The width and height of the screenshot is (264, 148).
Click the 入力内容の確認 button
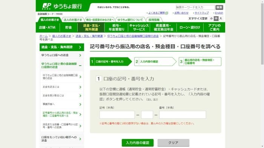(x=138, y=143)
